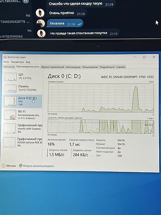Open chat list item ending 87082f40006d

point(16,33)
